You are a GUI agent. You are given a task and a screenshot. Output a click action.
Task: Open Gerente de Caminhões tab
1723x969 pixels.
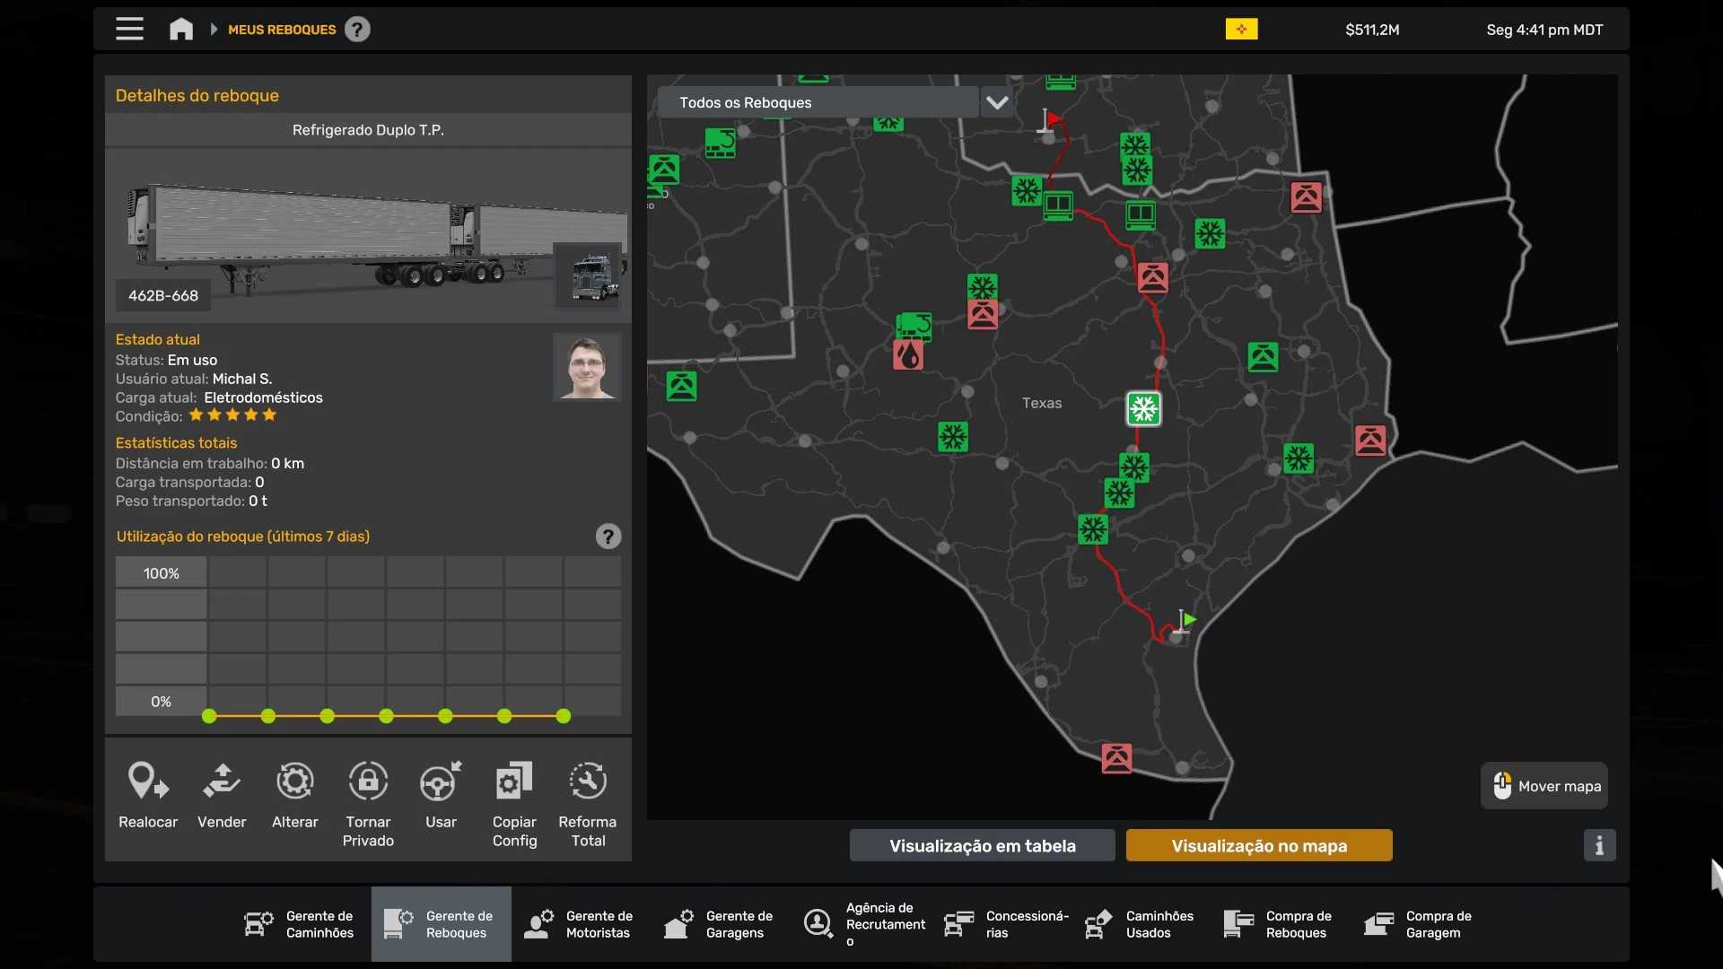pos(300,924)
